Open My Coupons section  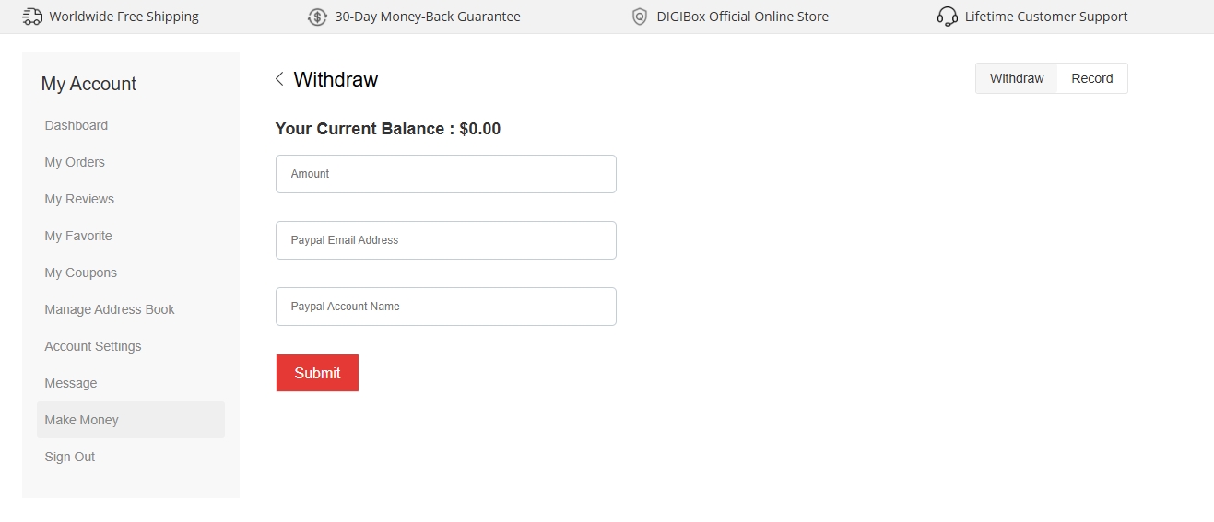tap(81, 273)
